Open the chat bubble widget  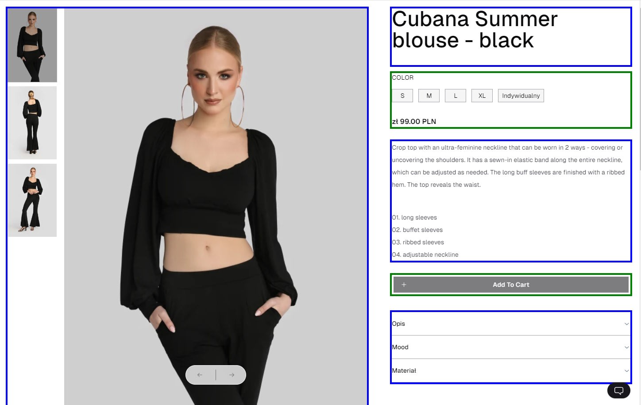[x=619, y=390]
